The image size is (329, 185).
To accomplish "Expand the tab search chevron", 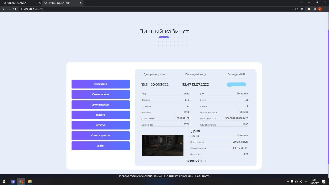I will [x=302, y=3].
